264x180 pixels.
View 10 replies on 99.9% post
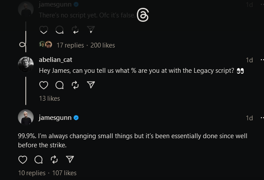tap(31, 173)
